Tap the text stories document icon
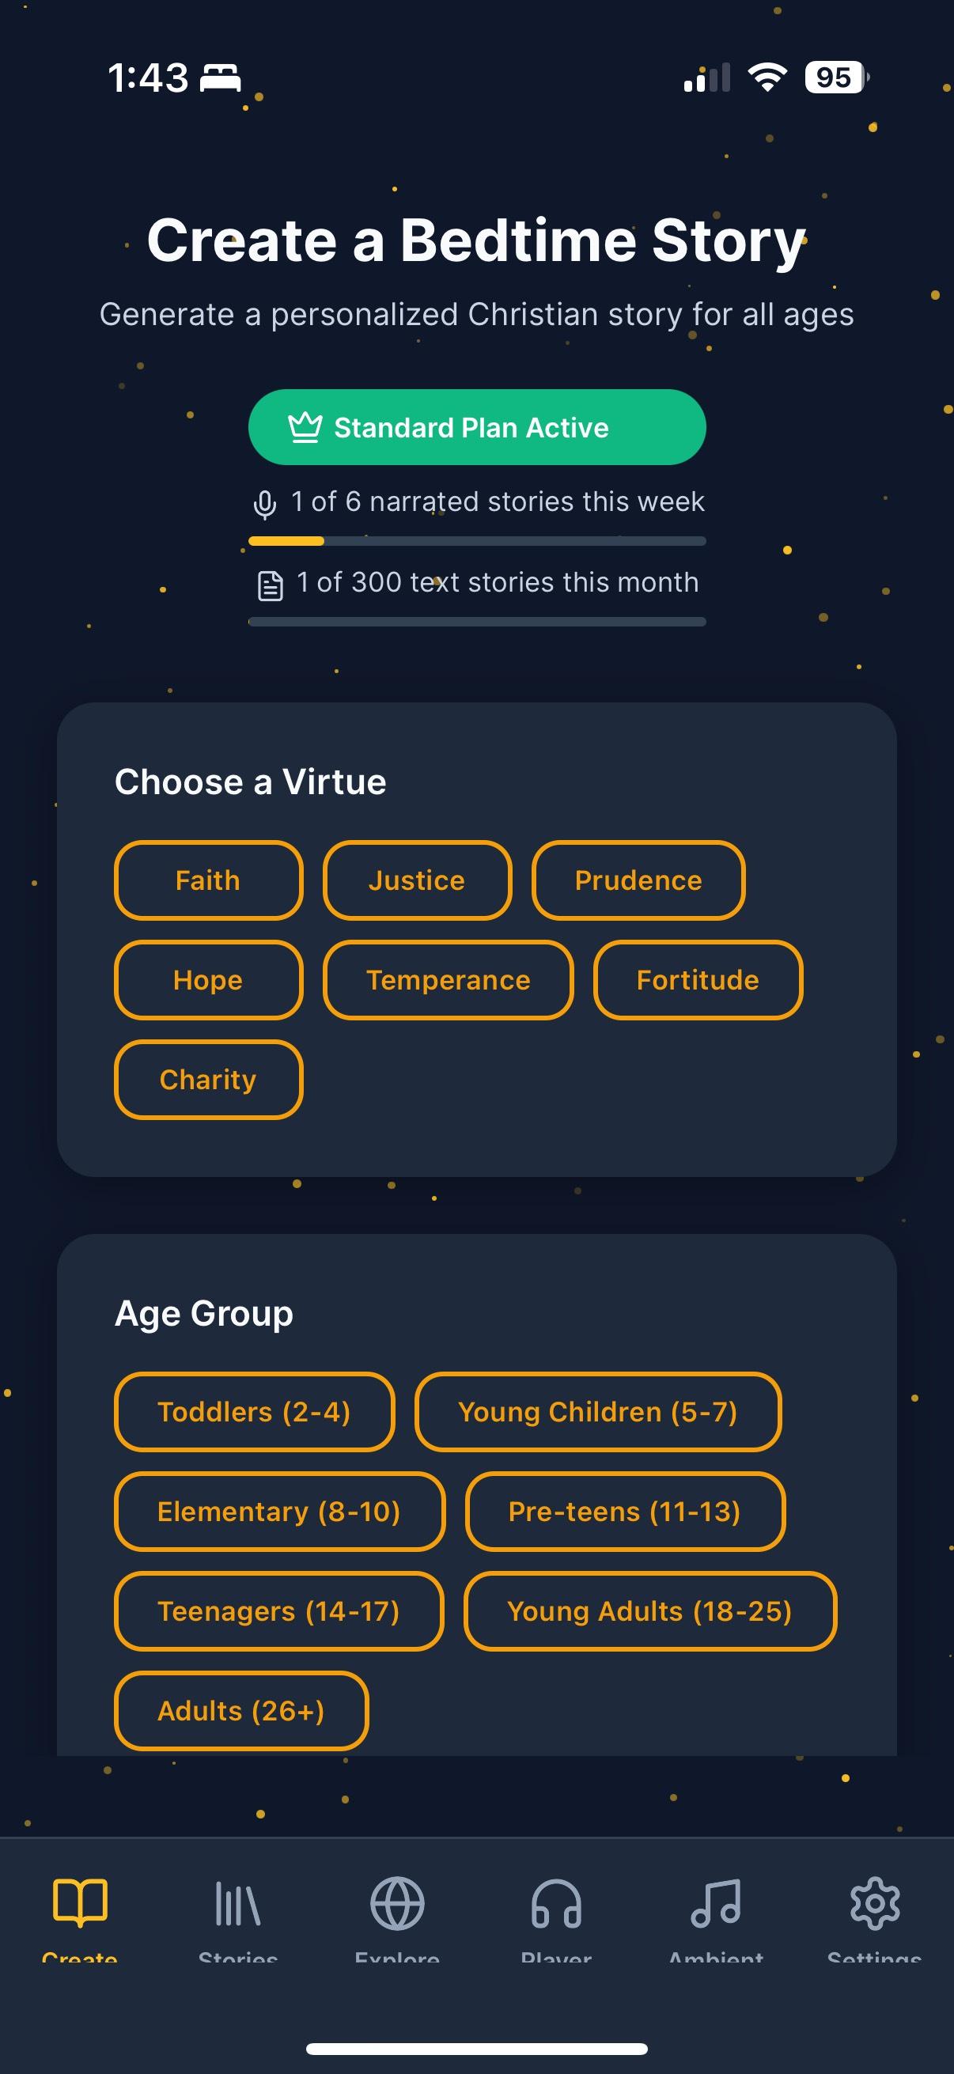This screenshot has width=954, height=2074. point(271,585)
